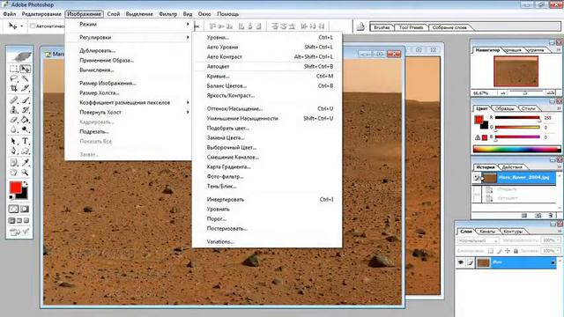
Task: Switch to Quick Mask mode
Action: pyautogui.click(x=25, y=210)
